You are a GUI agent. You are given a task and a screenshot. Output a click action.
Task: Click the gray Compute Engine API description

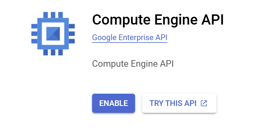click(133, 64)
